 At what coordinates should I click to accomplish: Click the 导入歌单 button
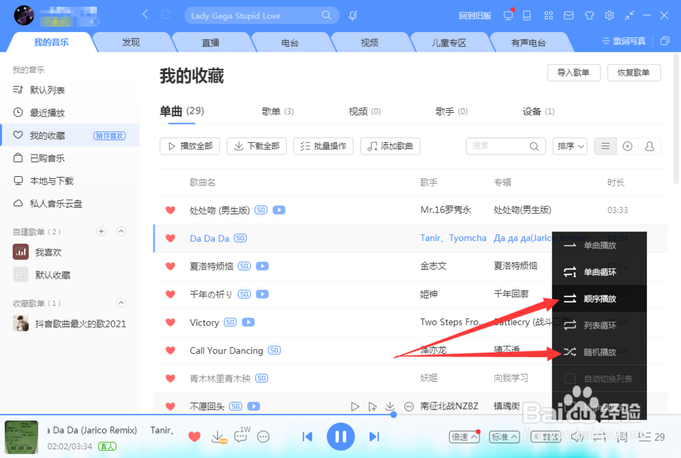click(573, 73)
